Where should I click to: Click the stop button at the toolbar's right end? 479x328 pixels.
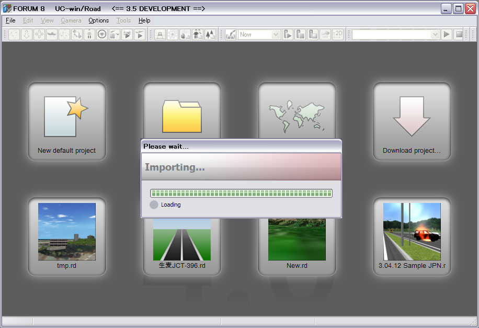(459, 34)
